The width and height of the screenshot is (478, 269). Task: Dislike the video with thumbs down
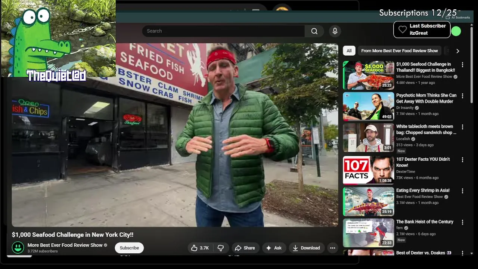(221, 248)
